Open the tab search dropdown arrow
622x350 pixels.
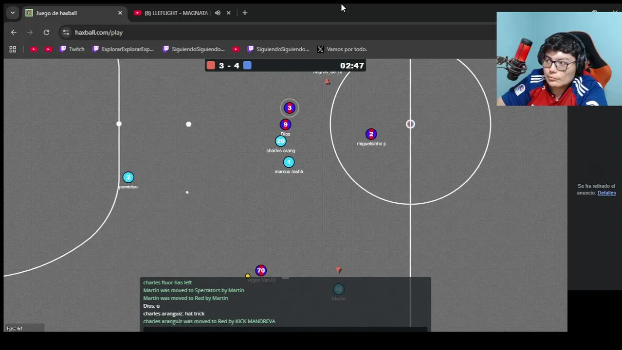click(13, 13)
